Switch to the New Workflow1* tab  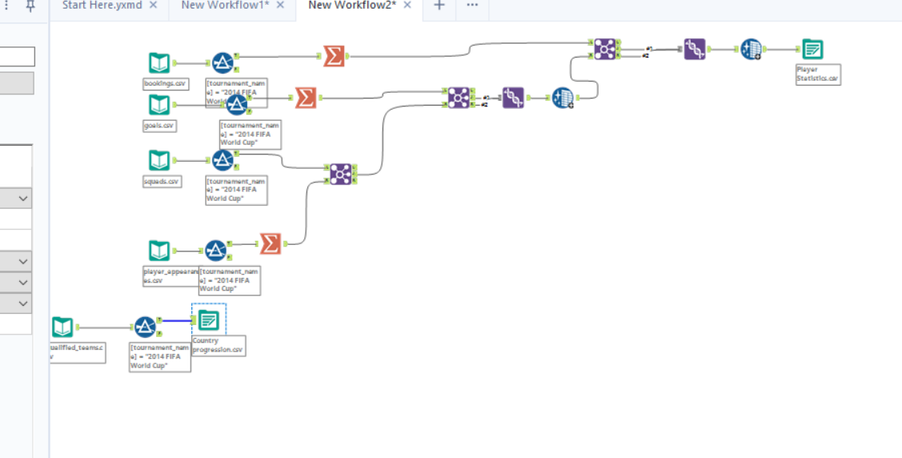pyautogui.click(x=225, y=5)
